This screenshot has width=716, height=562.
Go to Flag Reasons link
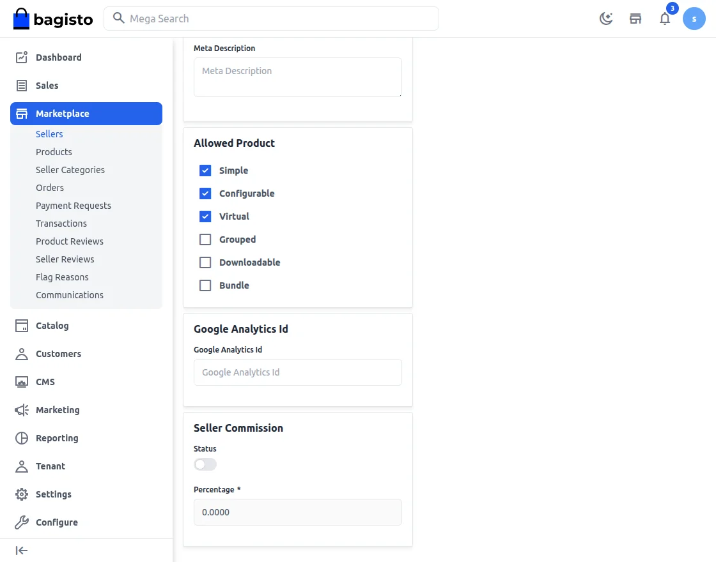pyautogui.click(x=62, y=277)
